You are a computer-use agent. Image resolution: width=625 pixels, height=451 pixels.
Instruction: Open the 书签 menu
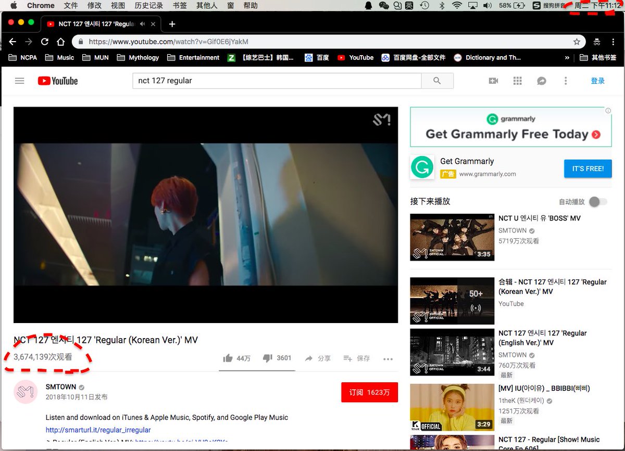click(x=180, y=6)
